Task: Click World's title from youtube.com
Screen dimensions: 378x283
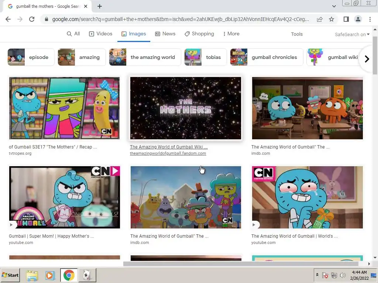Action: pos(295,236)
